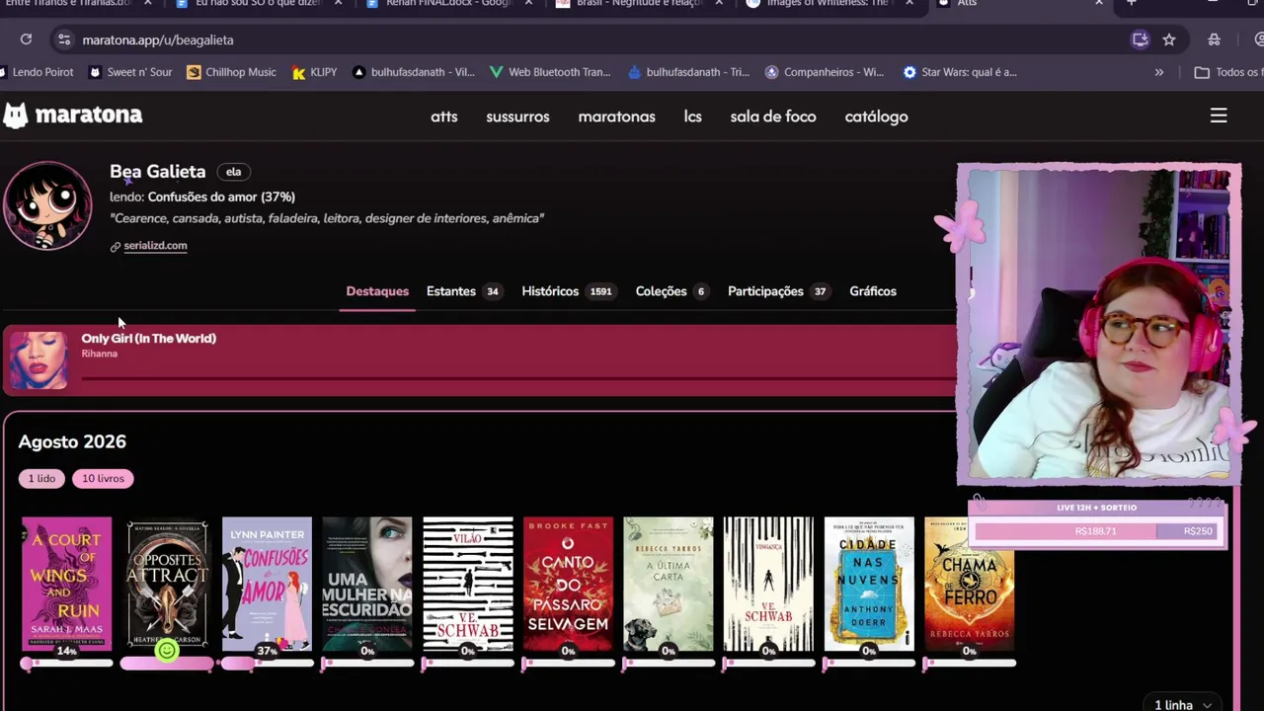Image resolution: width=1264 pixels, height=711 pixels.
Task: Open the Todos os favoritos bookmarks folder
Action: [x=1228, y=72]
